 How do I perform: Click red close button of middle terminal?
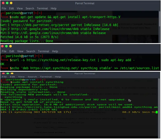2,46
